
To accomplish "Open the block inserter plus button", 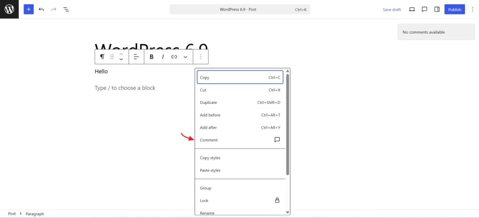I will tap(29, 9).
